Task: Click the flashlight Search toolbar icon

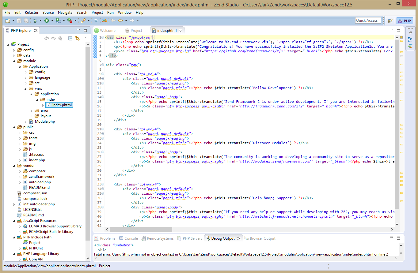Action: coord(83,21)
